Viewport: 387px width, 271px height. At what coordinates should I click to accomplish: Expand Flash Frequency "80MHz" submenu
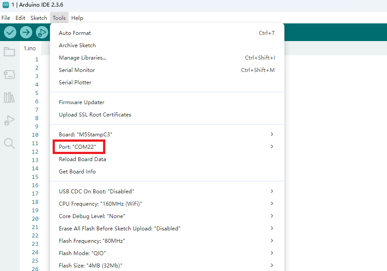click(167, 241)
